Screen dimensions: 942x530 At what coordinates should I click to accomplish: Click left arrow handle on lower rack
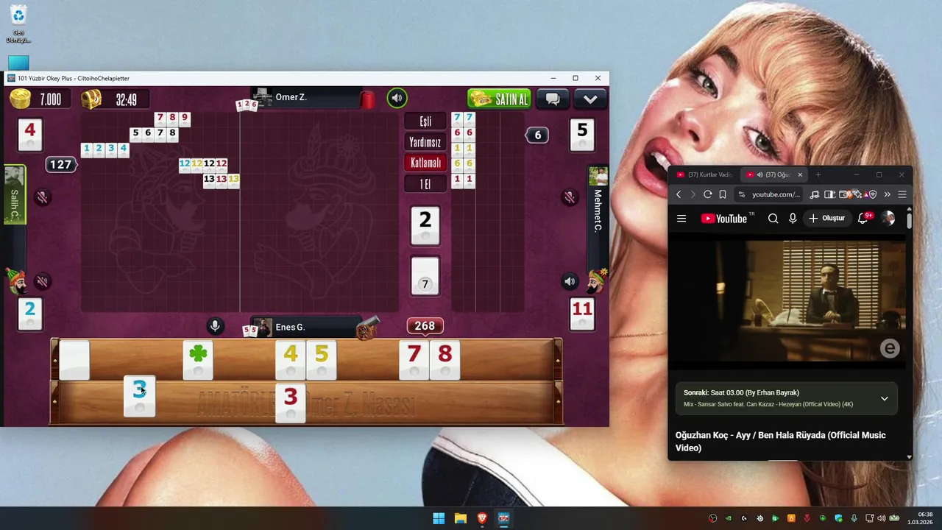point(54,403)
